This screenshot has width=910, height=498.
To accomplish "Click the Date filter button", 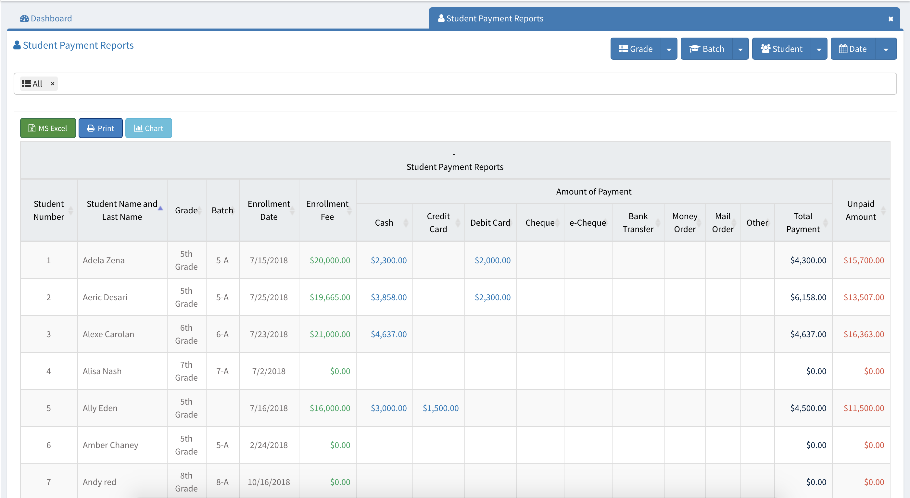I will point(853,49).
